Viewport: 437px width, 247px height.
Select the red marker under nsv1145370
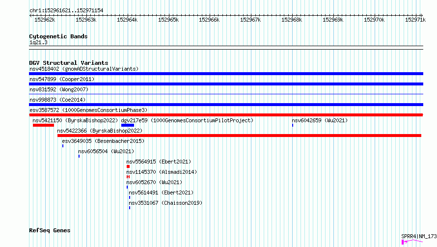point(128,177)
